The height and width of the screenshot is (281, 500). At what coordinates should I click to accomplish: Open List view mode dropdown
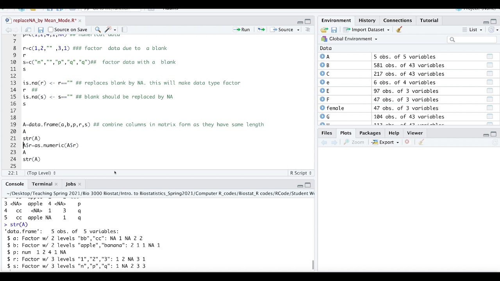pos(472,30)
